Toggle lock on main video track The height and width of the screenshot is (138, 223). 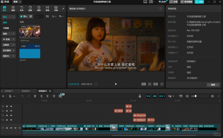[7, 128]
